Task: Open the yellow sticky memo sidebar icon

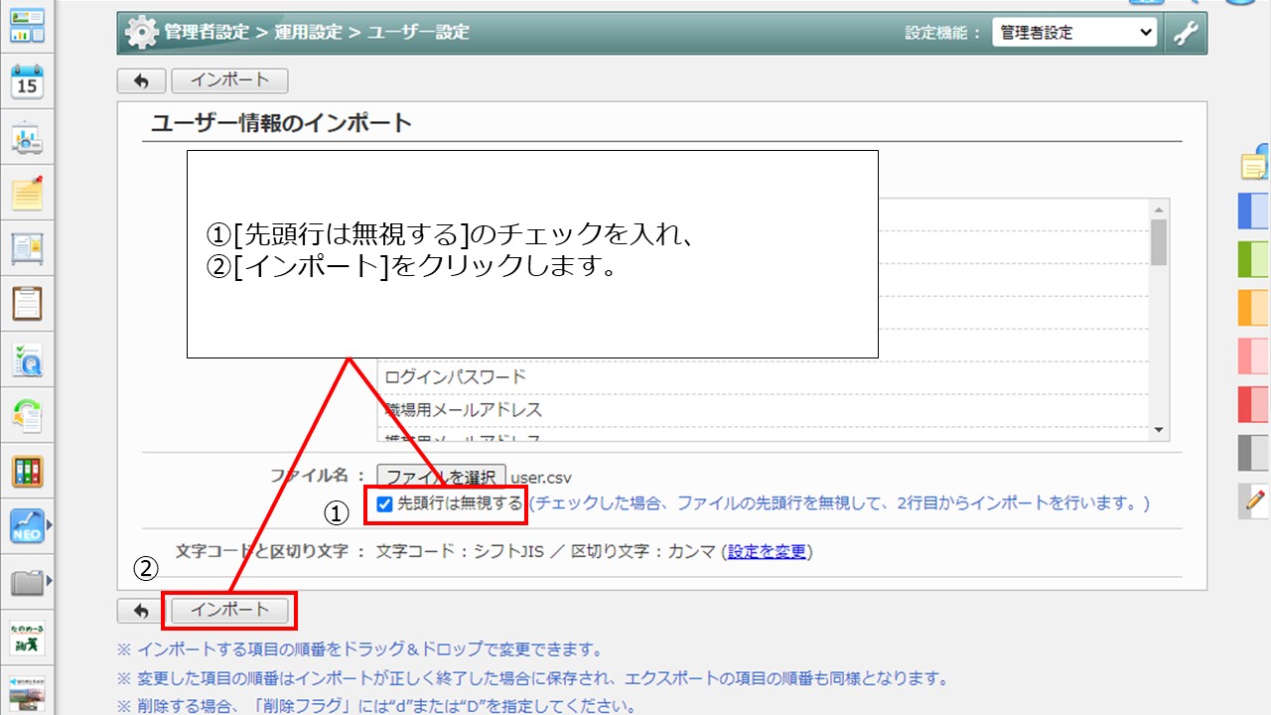Action: tap(28, 193)
